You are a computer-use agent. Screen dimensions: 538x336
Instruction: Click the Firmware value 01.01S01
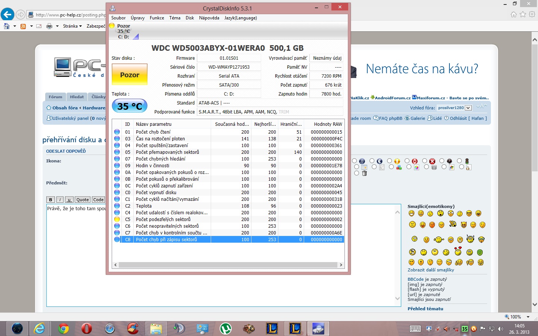click(x=229, y=58)
